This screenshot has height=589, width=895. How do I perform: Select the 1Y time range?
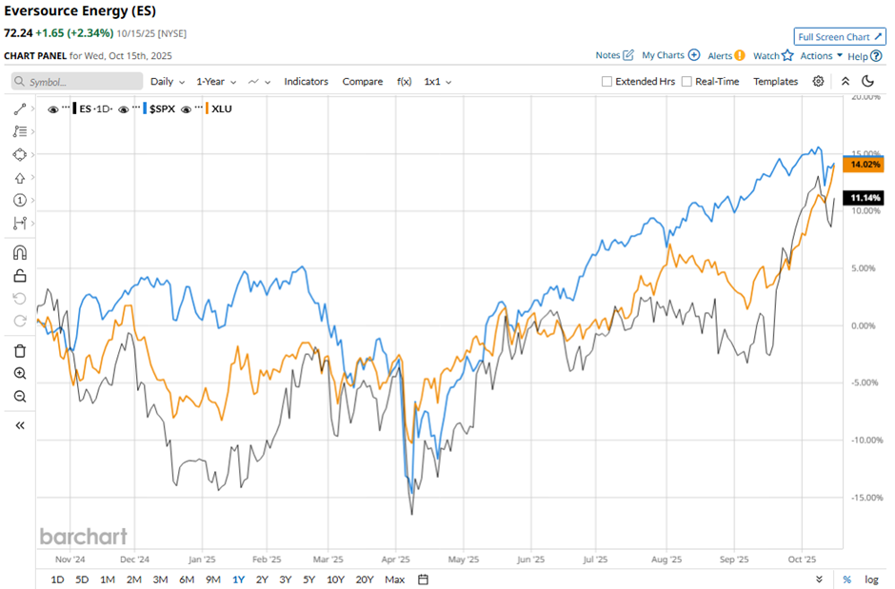tap(239, 579)
